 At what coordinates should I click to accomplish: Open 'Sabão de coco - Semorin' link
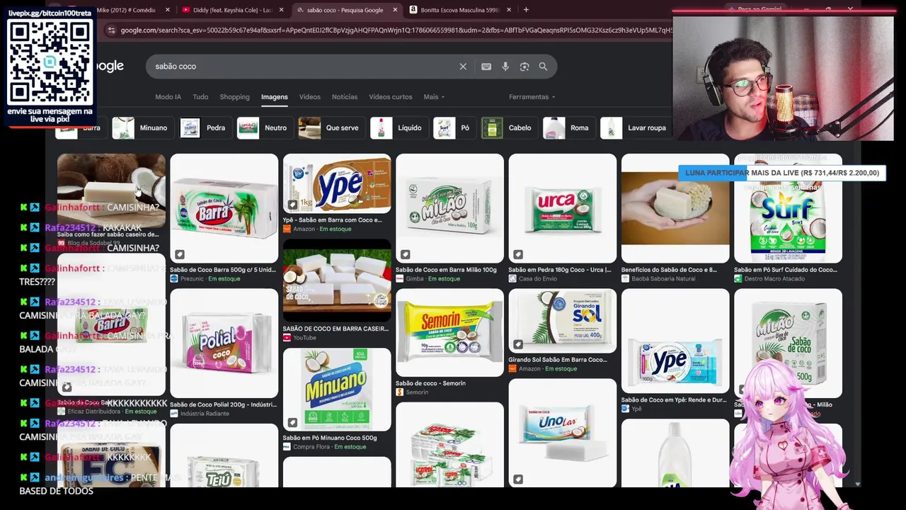[x=430, y=383]
